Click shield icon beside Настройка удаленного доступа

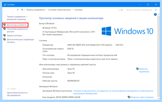[4, 29]
